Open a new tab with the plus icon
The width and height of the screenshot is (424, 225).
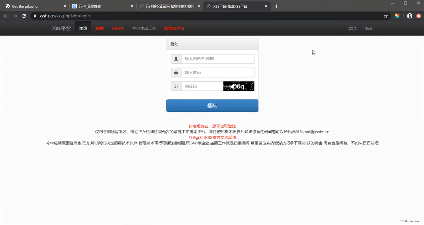(277, 6)
